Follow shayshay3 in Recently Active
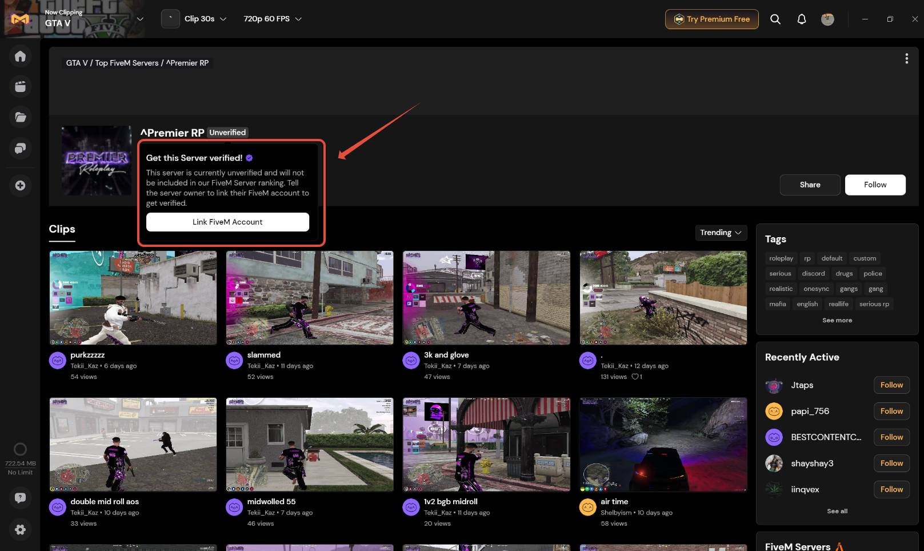The image size is (924, 551). [x=891, y=464]
